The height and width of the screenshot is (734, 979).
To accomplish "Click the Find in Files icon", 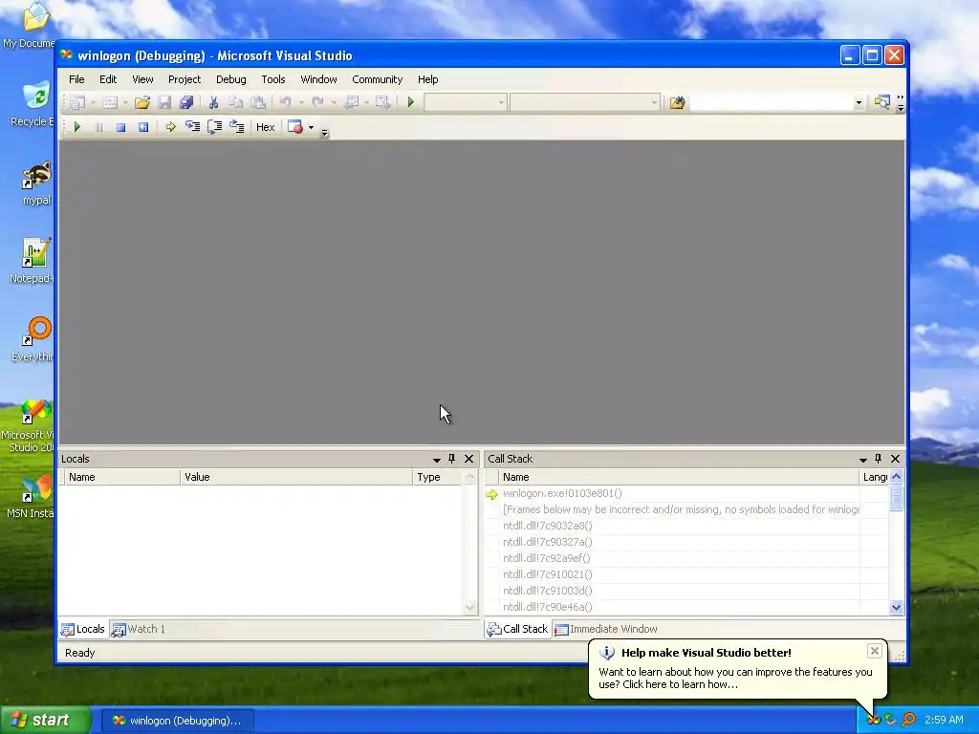I will coord(678,102).
